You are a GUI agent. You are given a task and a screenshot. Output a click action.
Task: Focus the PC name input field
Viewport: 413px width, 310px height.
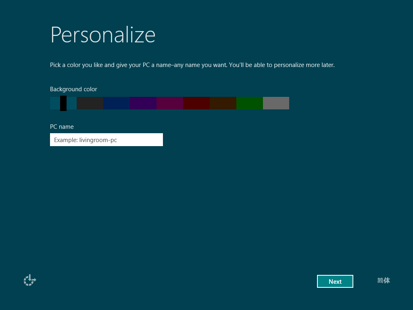(x=106, y=140)
